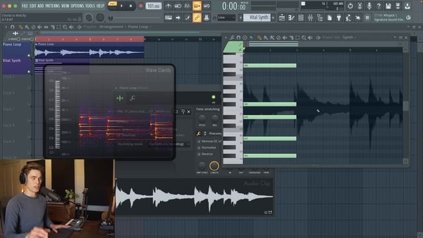Click the green ON indicator in sampler
Viewport: 423px width, 238px height.
(x=213, y=97)
